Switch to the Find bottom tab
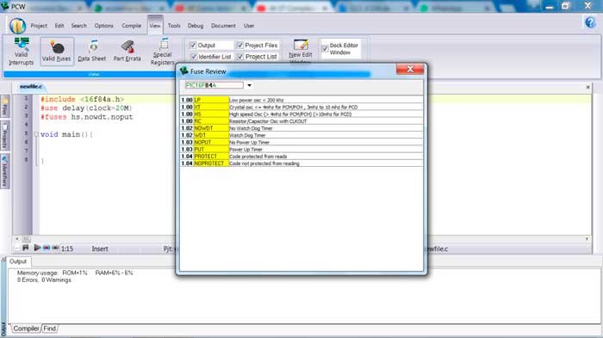 coord(50,329)
